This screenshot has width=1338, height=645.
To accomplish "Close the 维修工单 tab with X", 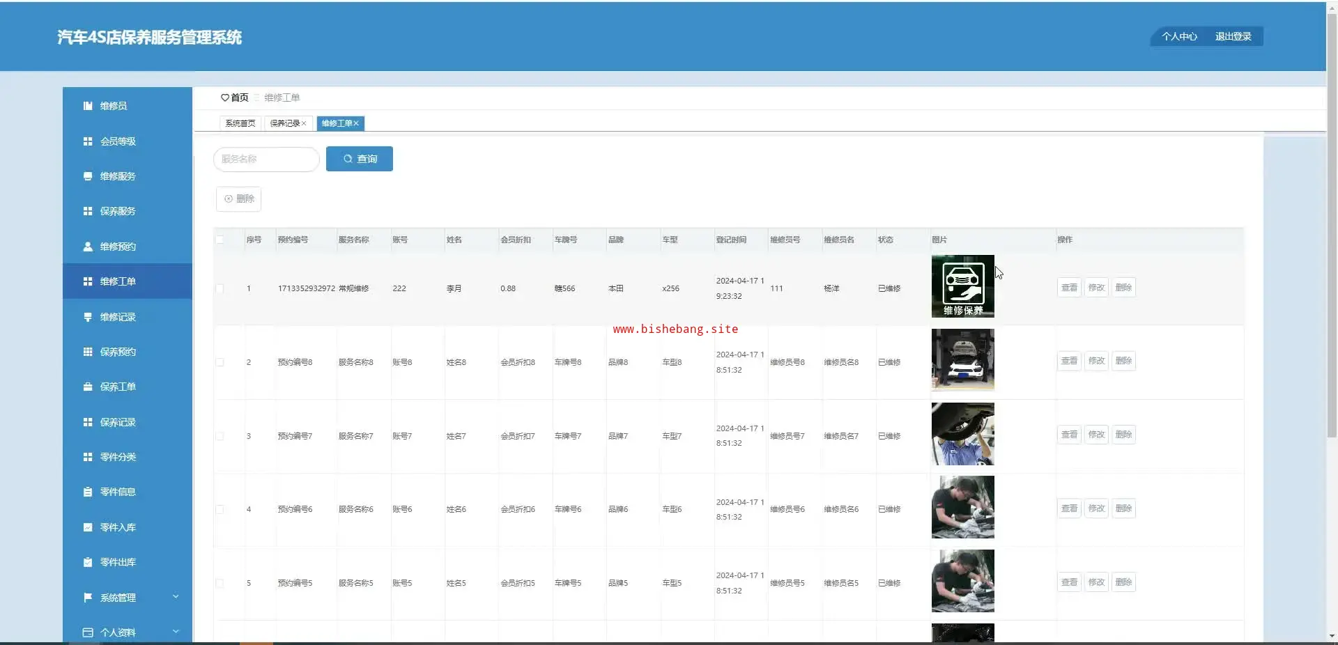I will coord(356,123).
